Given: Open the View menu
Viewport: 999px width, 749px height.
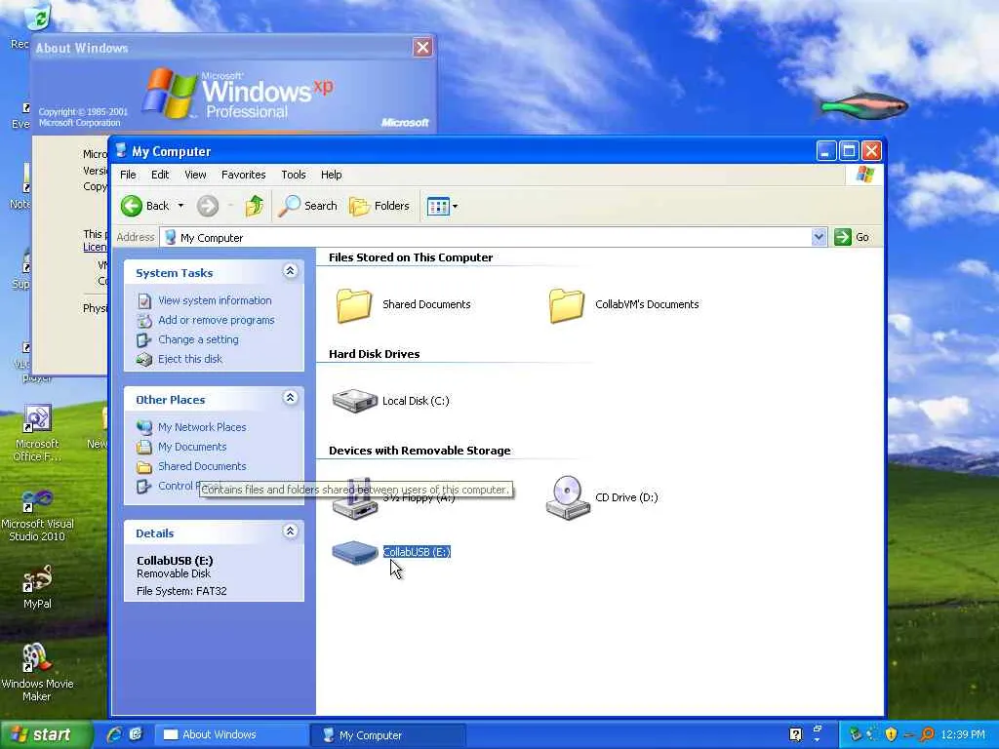Looking at the screenshot, I should coord(195,175).
